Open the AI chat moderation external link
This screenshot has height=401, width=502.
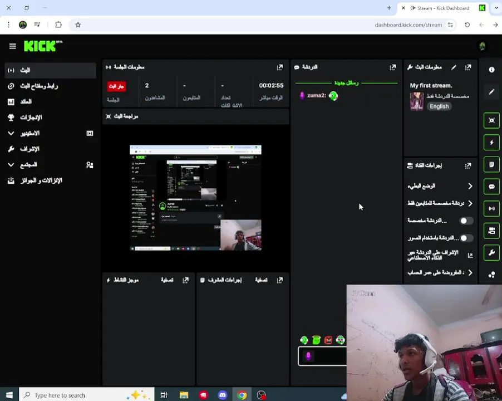coord(470,256)
